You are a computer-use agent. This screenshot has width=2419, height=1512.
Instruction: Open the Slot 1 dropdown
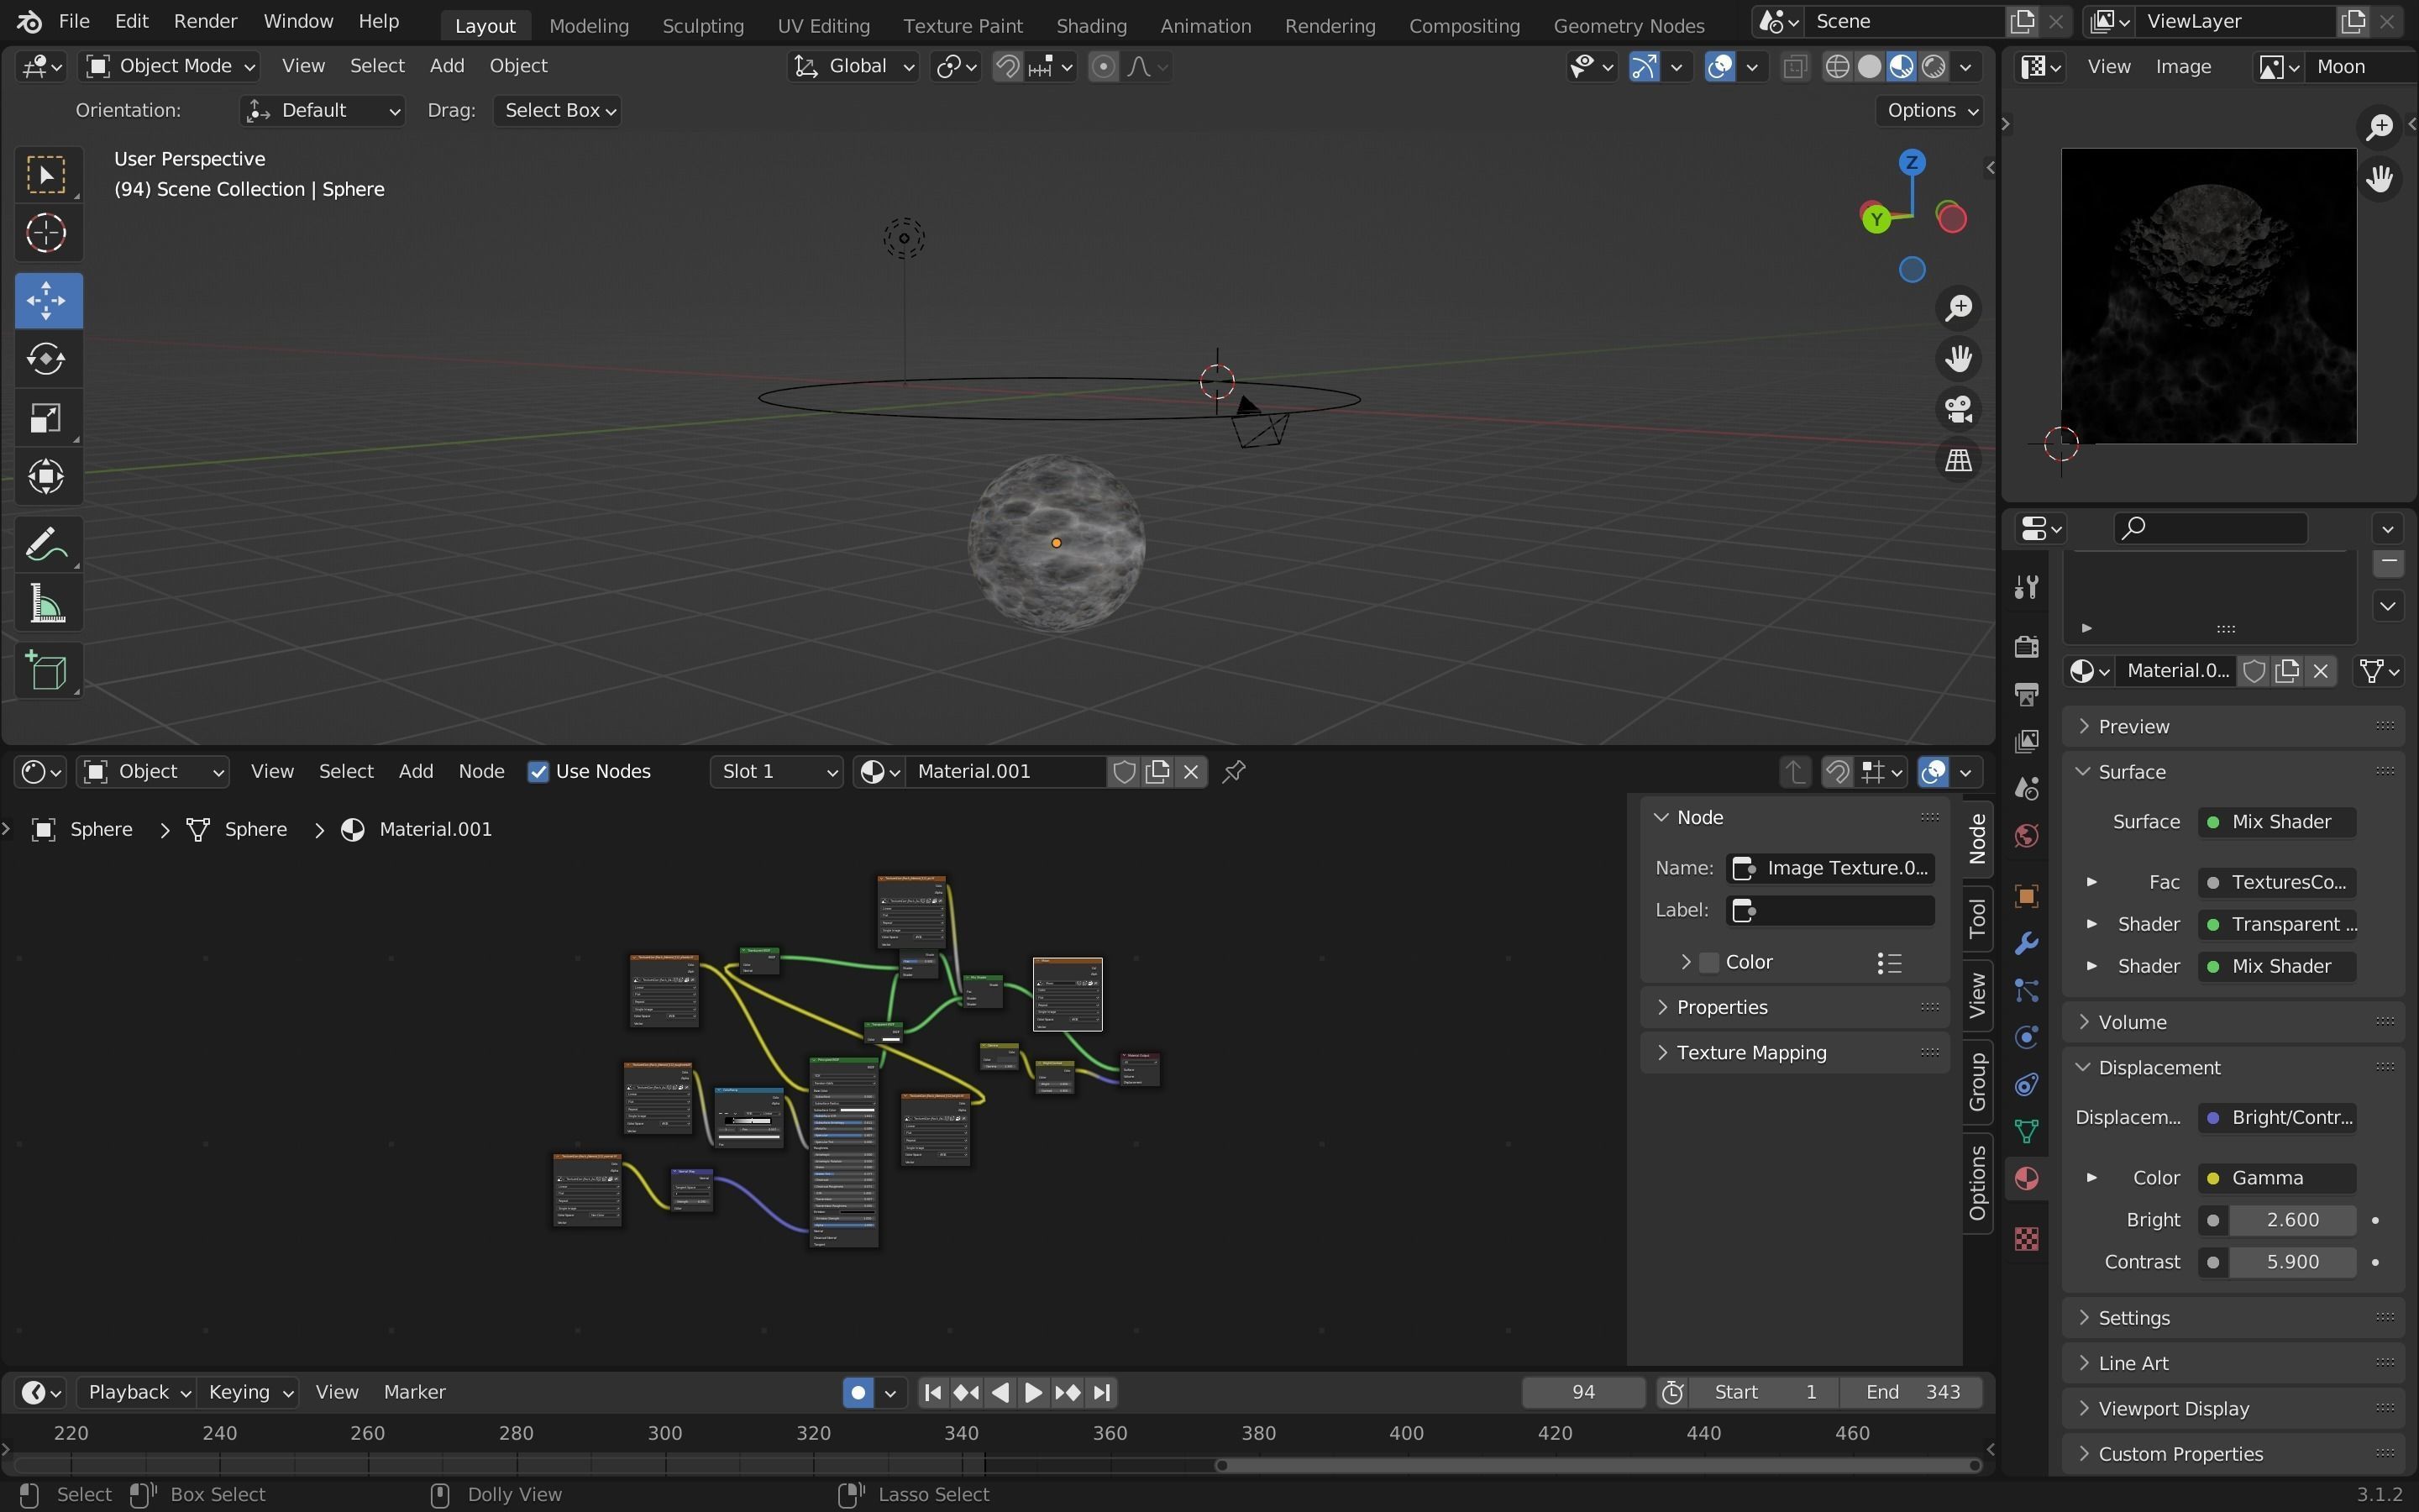(776, 771)
